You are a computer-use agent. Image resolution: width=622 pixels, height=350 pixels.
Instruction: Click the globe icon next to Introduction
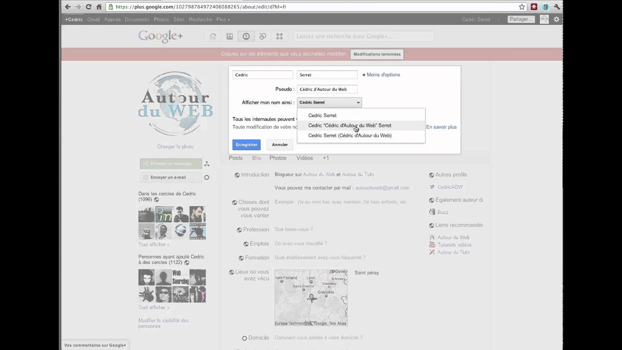click(237, 175)
